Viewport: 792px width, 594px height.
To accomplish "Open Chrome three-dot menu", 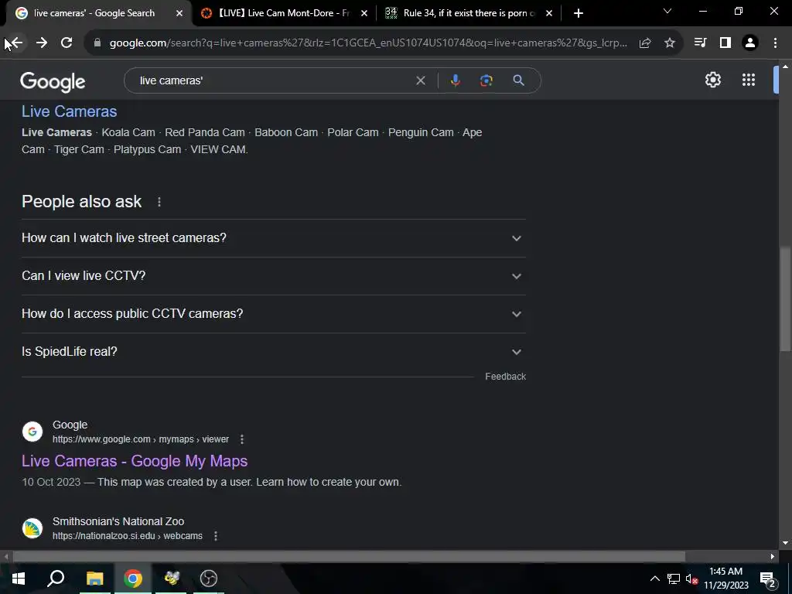I will coord(775,43).
